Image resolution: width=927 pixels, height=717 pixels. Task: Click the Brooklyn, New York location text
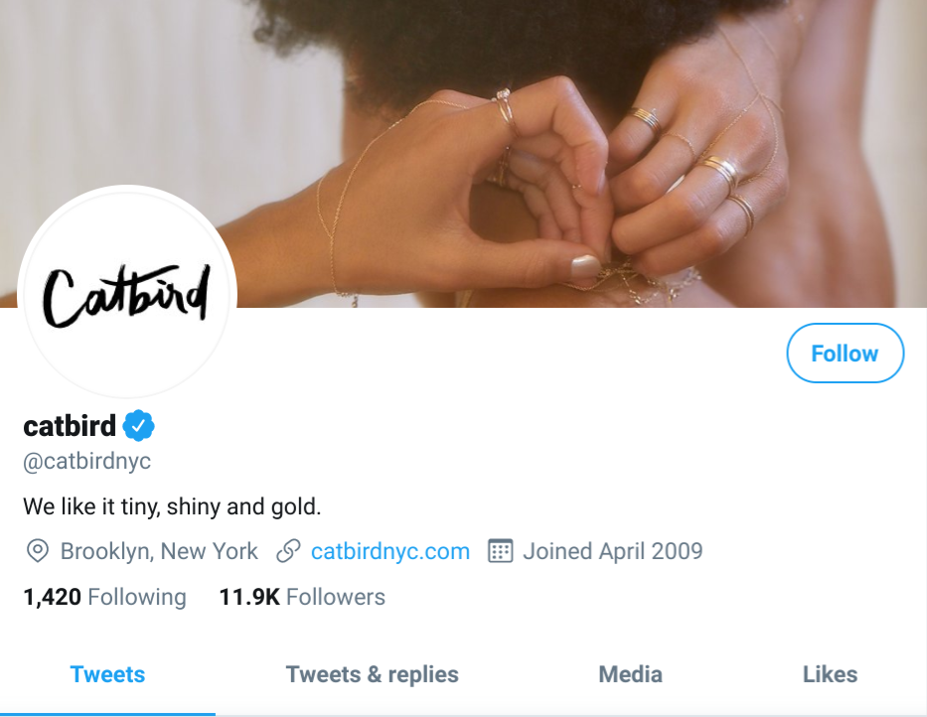tap(159, 551)
